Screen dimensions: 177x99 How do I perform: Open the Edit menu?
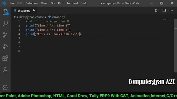[x=20, y=3]
